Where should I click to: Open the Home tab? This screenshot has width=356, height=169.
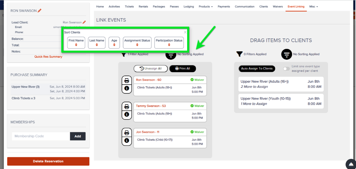(100, 6)
